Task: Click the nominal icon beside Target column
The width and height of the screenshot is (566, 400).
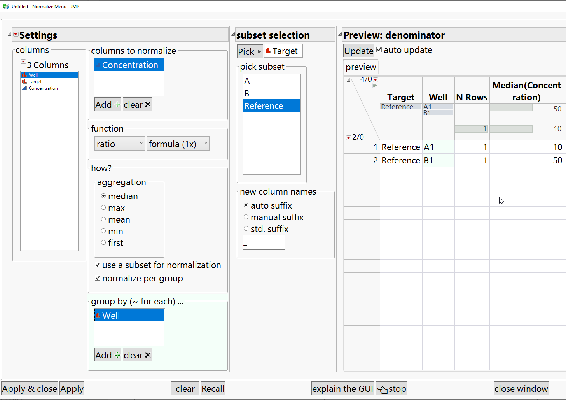Action: tap(24, 82)
